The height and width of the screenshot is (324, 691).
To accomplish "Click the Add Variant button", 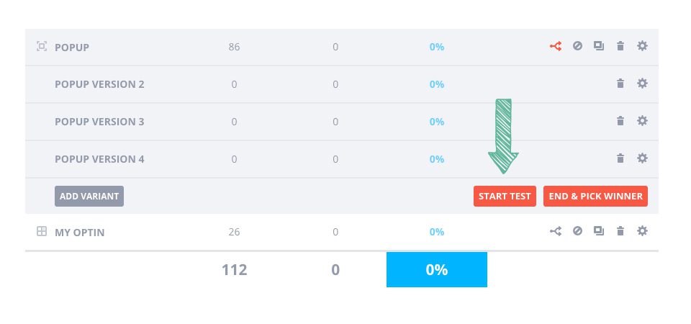I will 89,196.
